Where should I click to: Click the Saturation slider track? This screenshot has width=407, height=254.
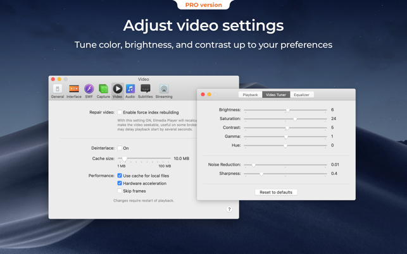point(285,119)
